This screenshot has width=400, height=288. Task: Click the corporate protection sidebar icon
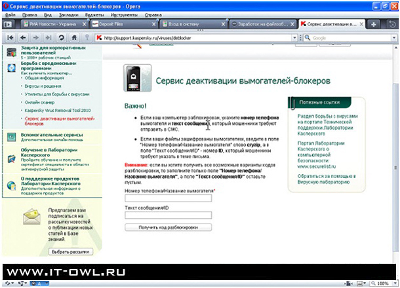(x=12, y=52)
